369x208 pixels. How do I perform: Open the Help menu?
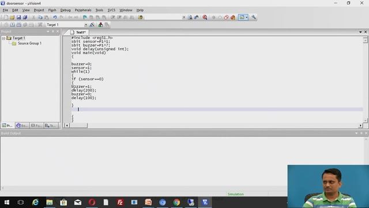pos(140,10)
